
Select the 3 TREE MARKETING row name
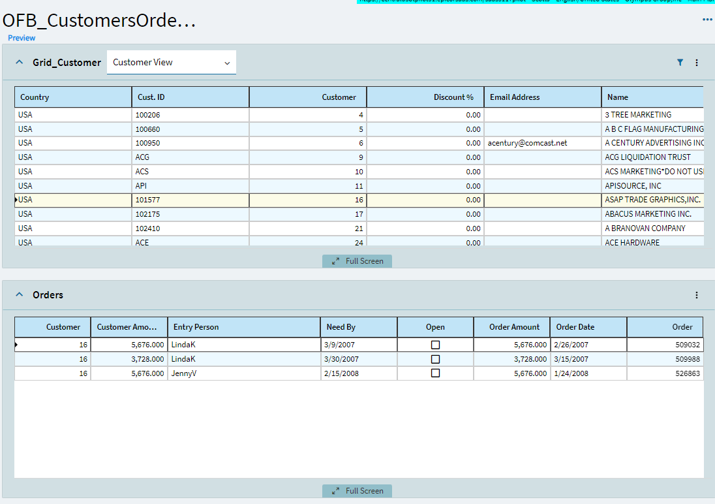(652, 115)
